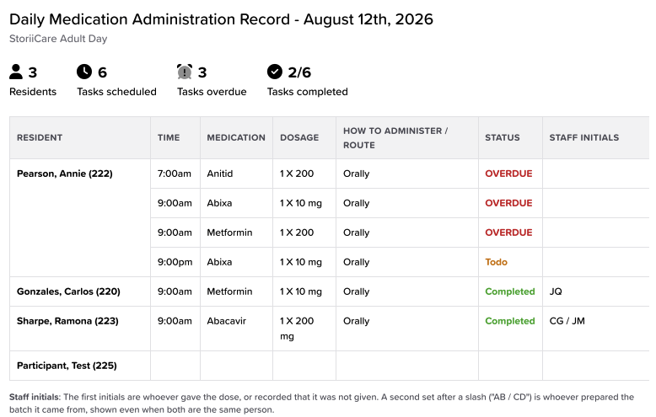Viewport: 656px width, 417px height.
Task: Select the Staff Initials column header
Action: pos(584,137)
